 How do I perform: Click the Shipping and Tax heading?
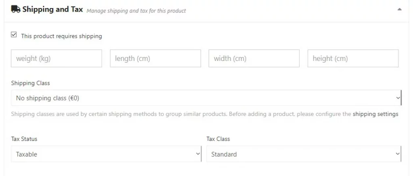point(52,10)
